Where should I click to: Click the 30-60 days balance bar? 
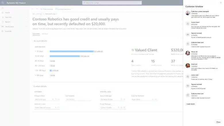pos(65,56)
